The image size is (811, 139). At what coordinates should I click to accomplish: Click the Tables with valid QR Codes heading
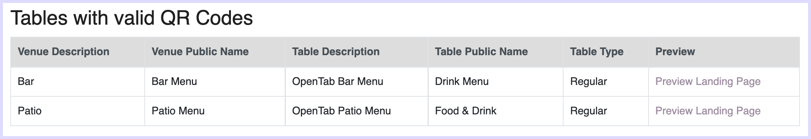point(132,18)
